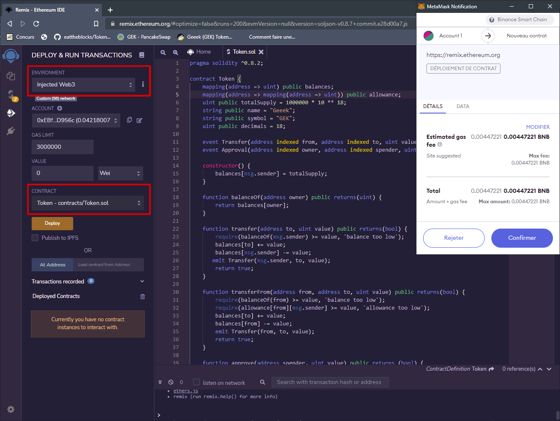Click the plus icon next to ACCOUNT
The width and height of the screenshot is (560, 421).
coord(59,108)
